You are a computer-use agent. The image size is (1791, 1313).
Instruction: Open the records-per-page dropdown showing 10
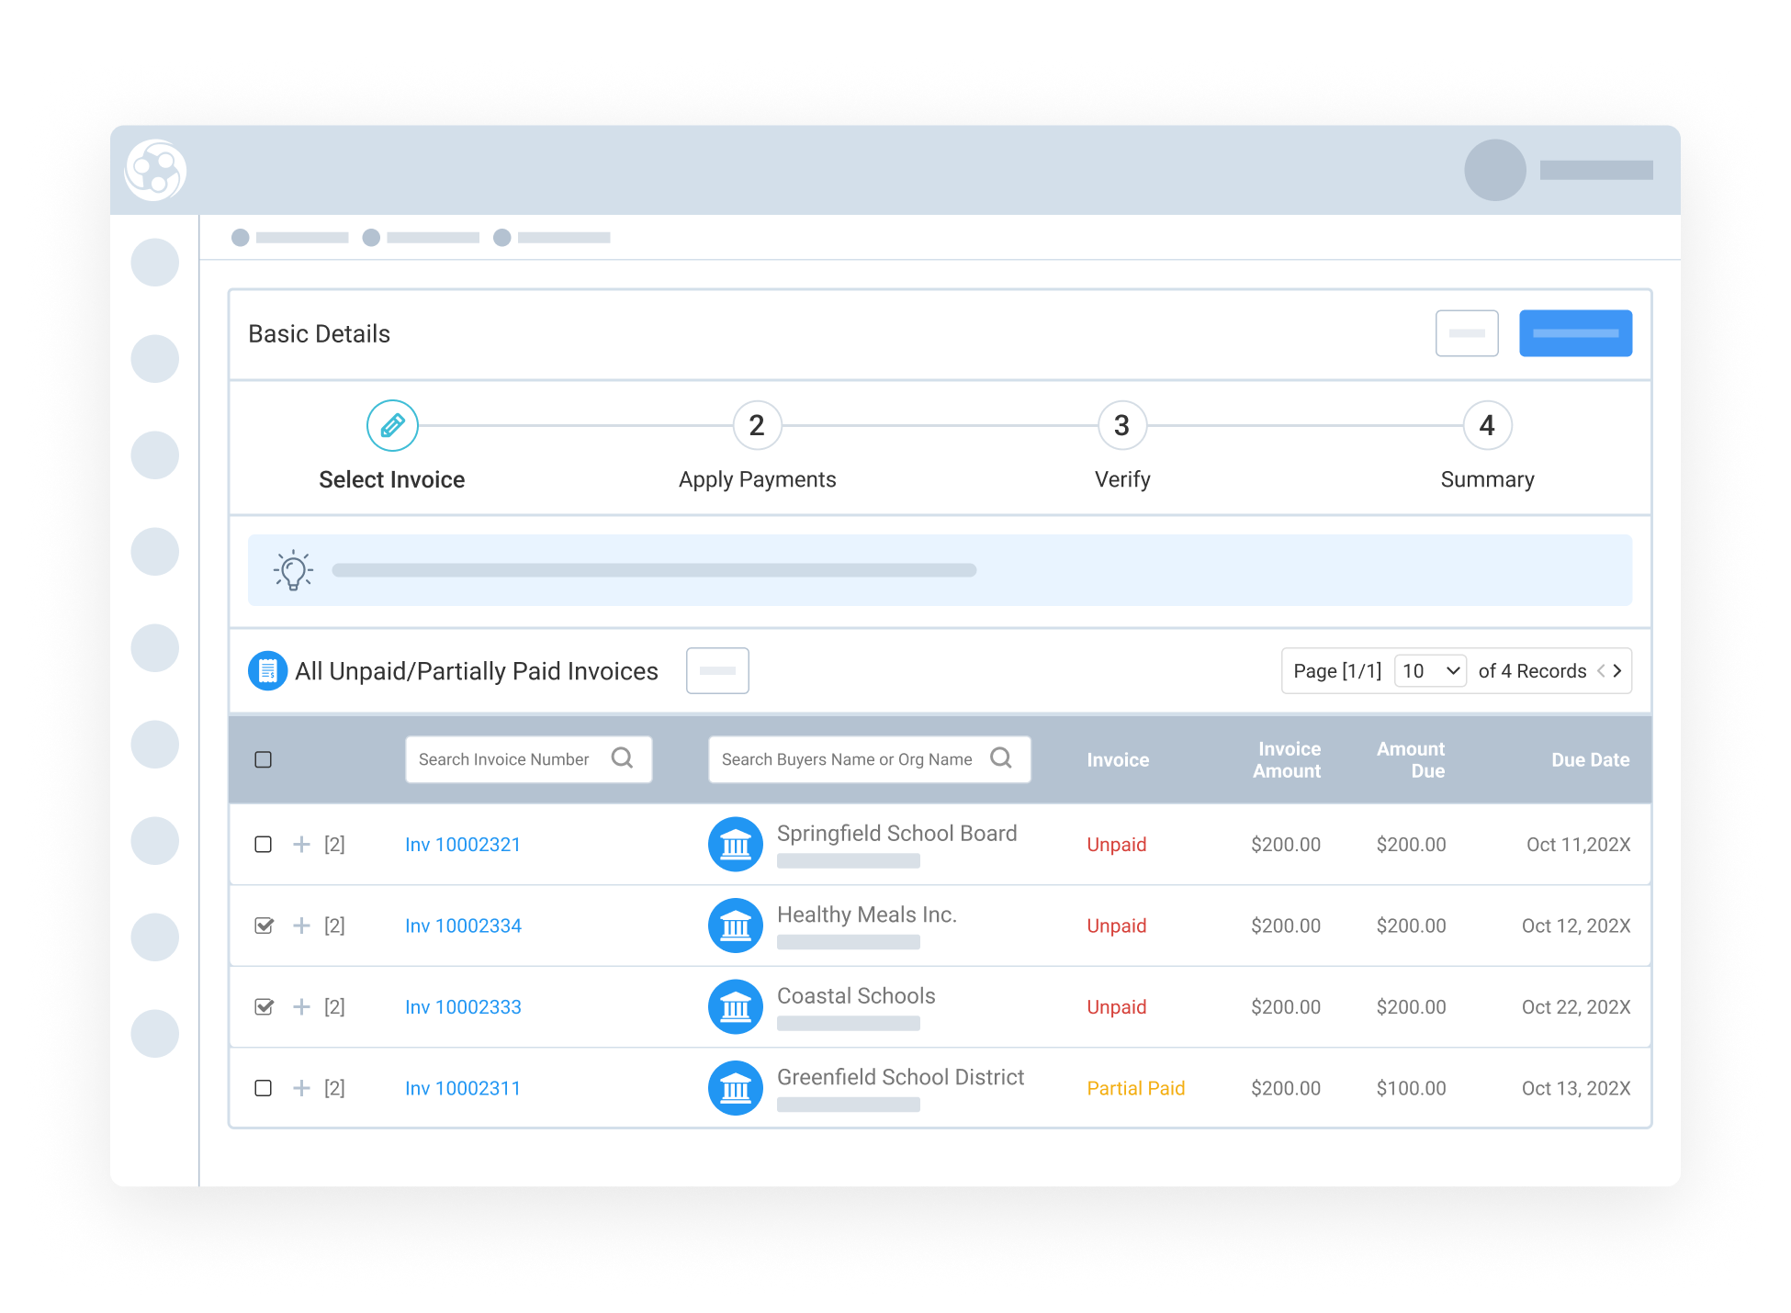point(1430,670)
